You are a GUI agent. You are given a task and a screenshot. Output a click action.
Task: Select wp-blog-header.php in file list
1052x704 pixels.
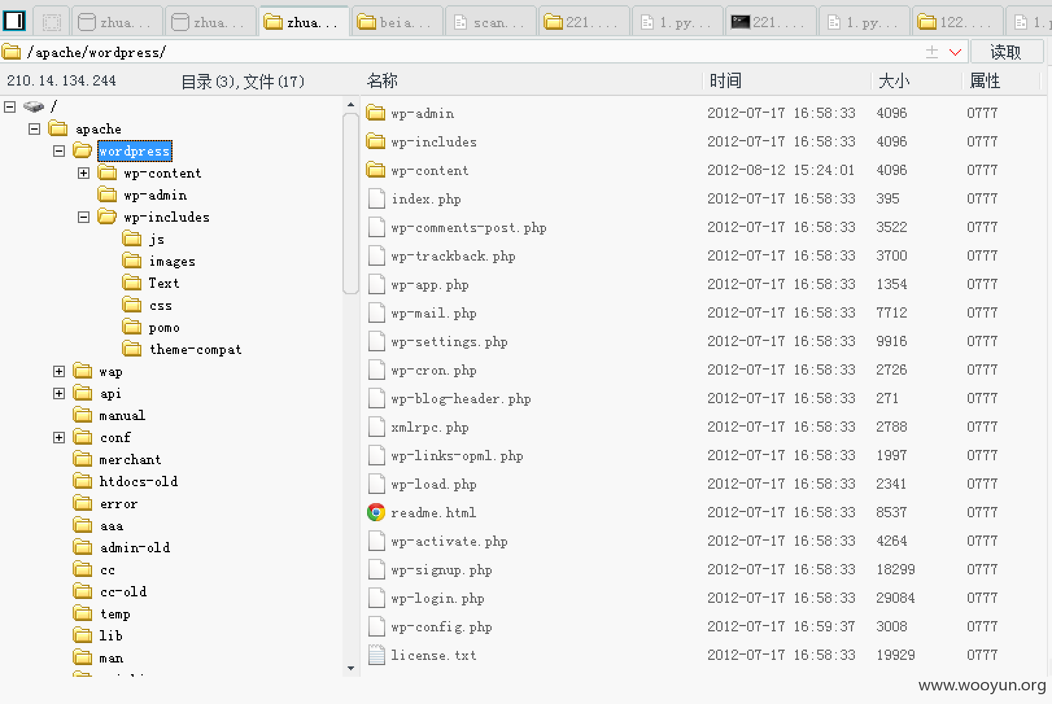[x=460, y=398]
